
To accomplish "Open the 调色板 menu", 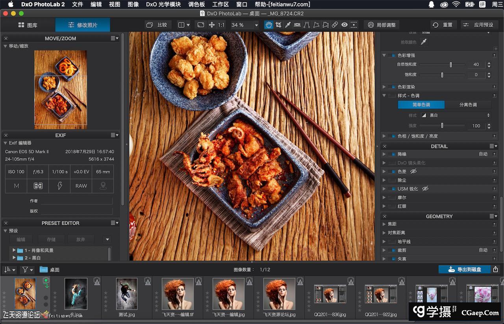I will (196, 4).
